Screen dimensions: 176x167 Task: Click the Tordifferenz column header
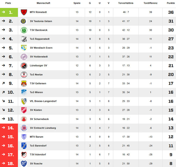[x=150, y=3]
